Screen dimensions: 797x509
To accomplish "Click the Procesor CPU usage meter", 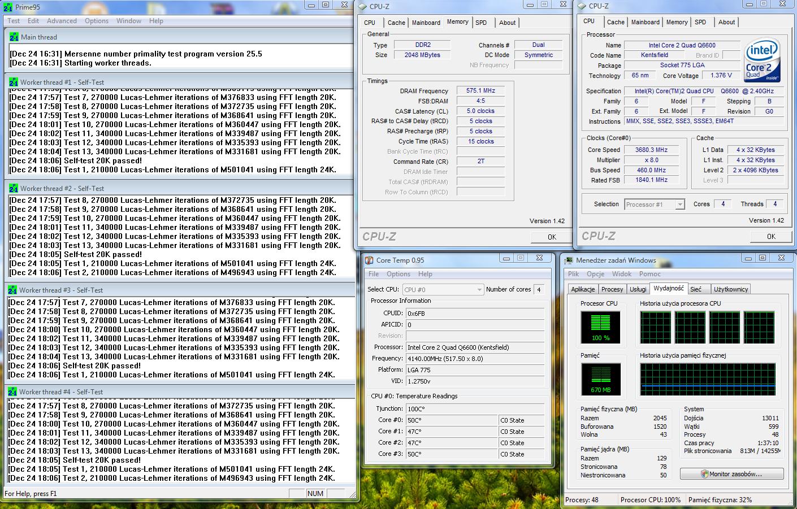I will point(600,327).
